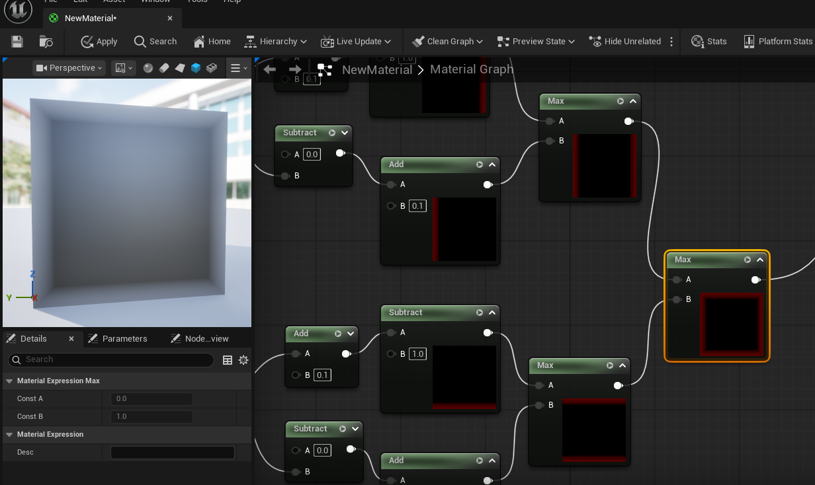Open Search in the toolbar

pyautogui.click(x=155, y=41)
